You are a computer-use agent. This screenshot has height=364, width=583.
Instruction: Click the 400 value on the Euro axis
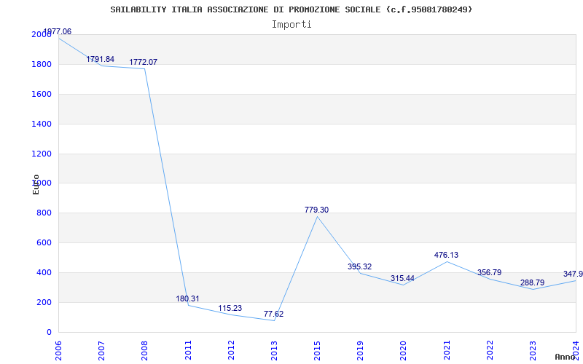click(44, 272)
